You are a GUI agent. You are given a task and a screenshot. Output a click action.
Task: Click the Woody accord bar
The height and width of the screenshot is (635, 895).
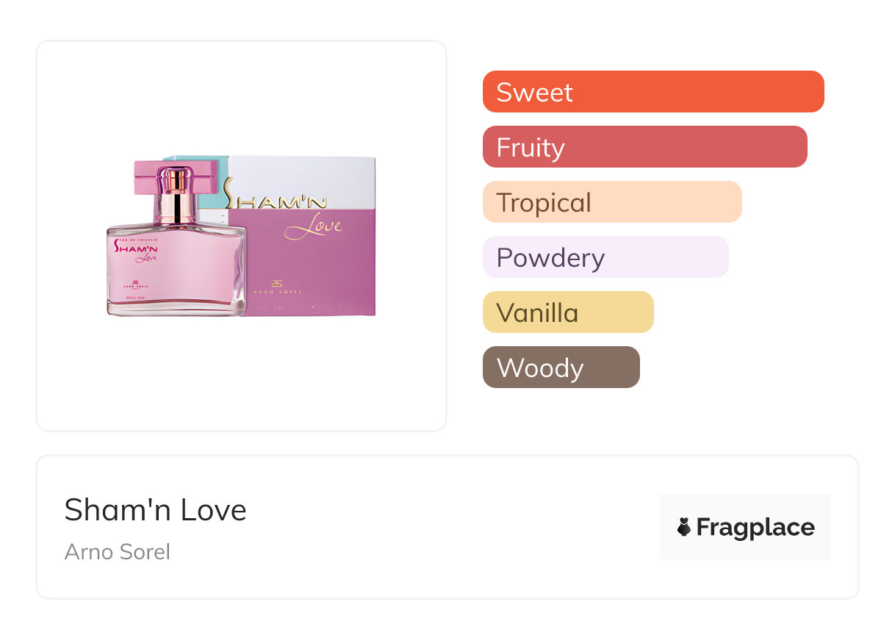click(x=561, y=367)
